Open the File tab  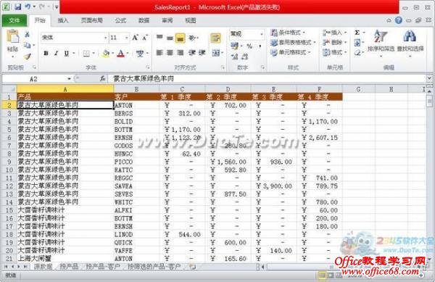(x=14, y=20)
